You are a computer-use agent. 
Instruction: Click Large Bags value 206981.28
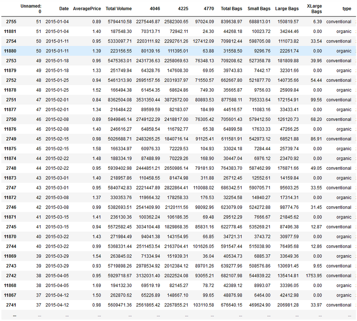[288, 305]
